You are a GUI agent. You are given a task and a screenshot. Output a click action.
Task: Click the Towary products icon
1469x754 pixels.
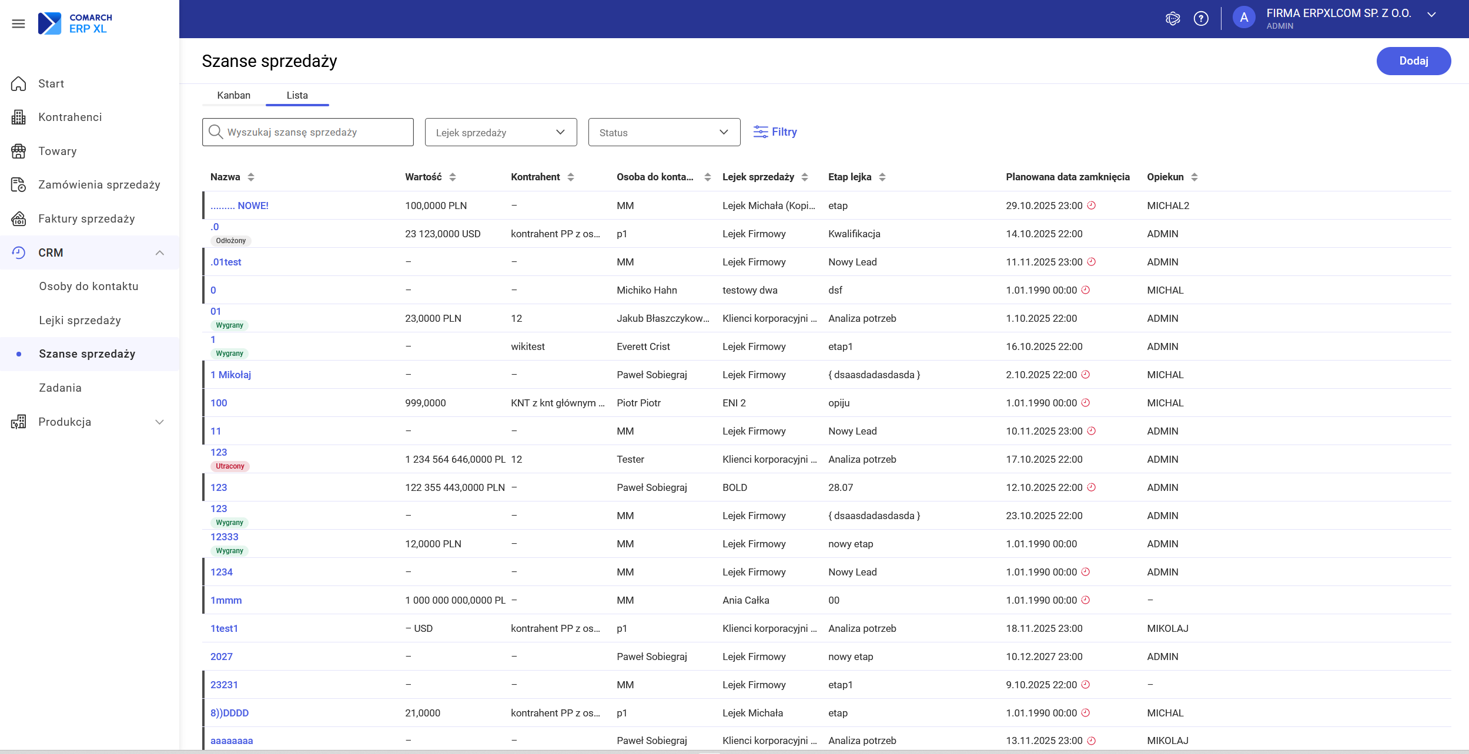tap(18, 151)
